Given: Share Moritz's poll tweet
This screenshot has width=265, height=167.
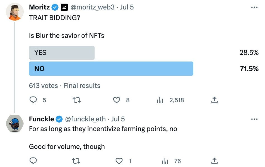Looking at the screenshot, I should pos(214,100).
